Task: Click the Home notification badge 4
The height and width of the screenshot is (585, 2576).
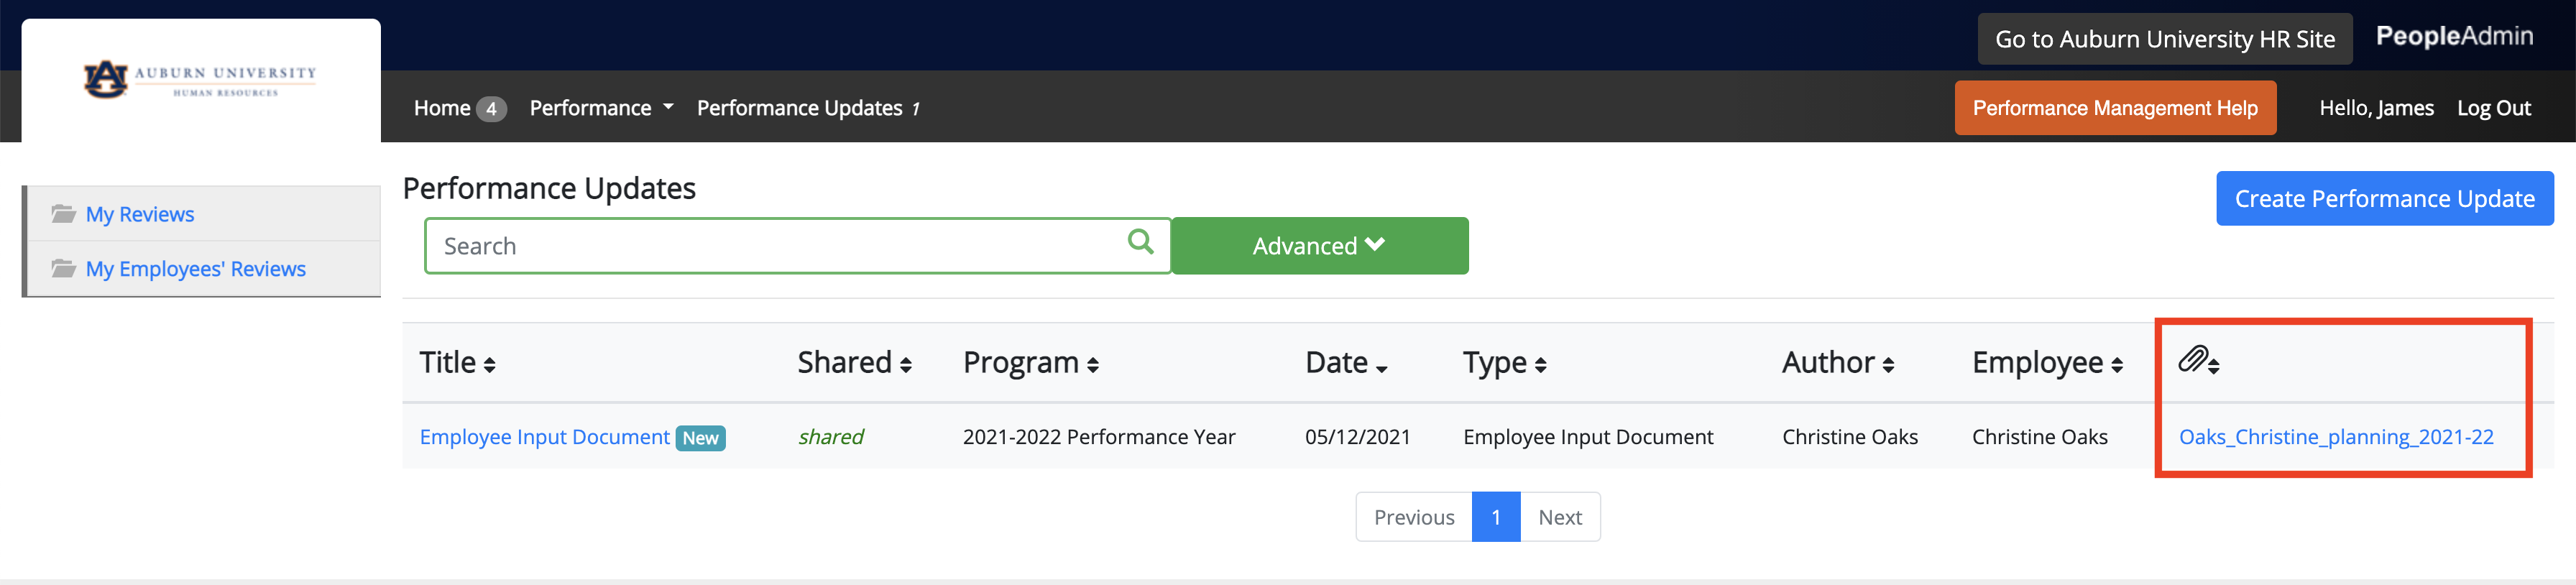Action: pos(491,108)
